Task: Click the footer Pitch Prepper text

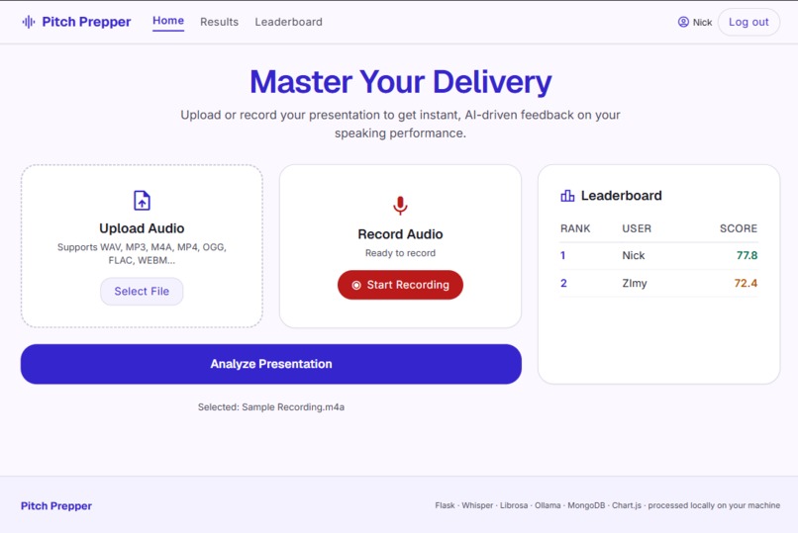Action: pos(56,506)
